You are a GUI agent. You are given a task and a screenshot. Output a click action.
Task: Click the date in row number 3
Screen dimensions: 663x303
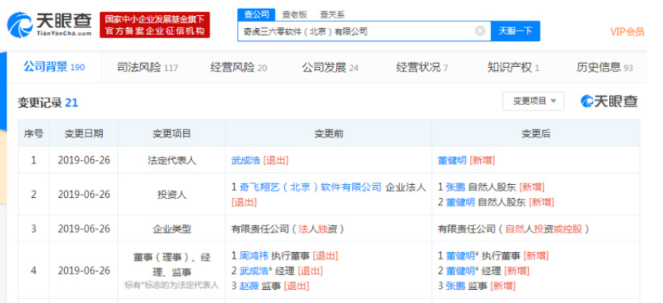point(84,228)
